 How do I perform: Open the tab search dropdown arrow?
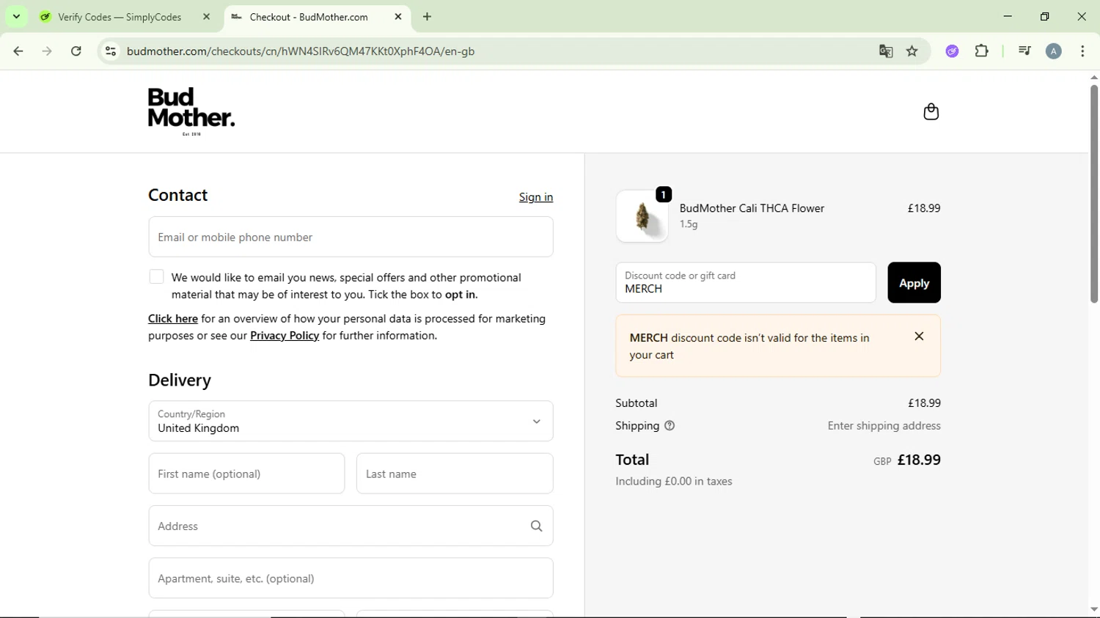pyautogui.click(x=16, y=17)
